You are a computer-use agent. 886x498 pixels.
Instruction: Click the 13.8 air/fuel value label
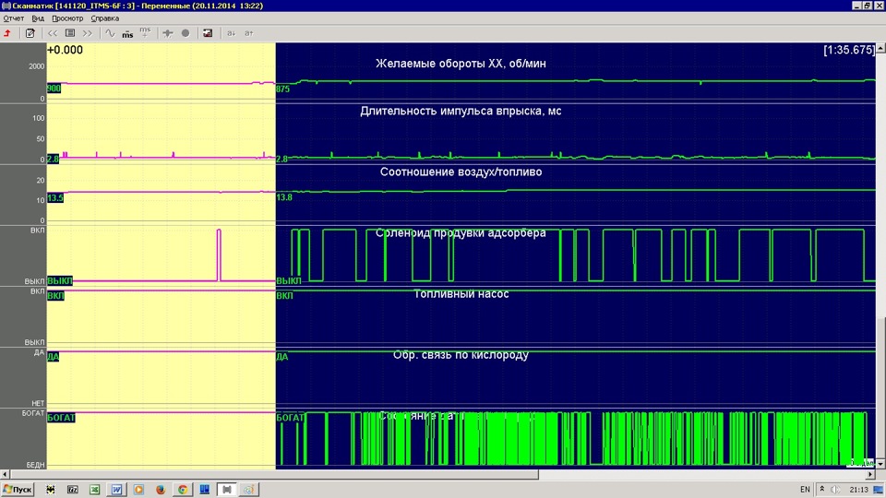click(284, 197)
